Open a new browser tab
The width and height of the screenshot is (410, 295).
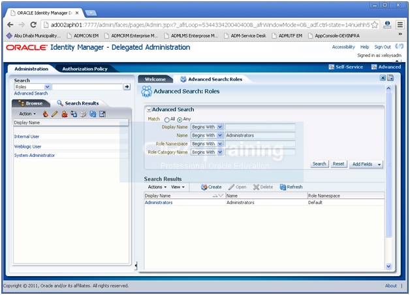point(91,12)
